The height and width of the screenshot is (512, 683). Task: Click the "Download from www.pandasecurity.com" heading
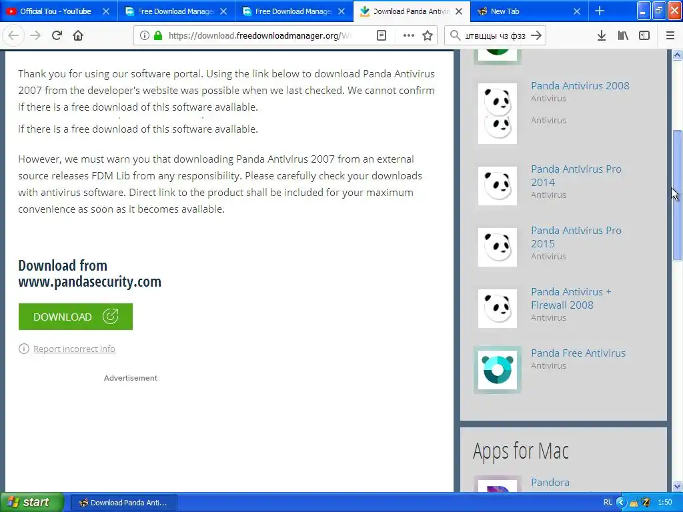coord(90,273)
